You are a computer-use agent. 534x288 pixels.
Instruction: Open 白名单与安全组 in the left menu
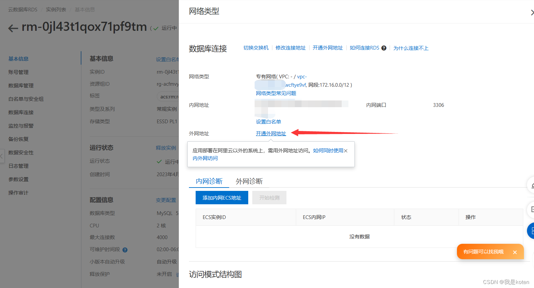pos(26,99)
